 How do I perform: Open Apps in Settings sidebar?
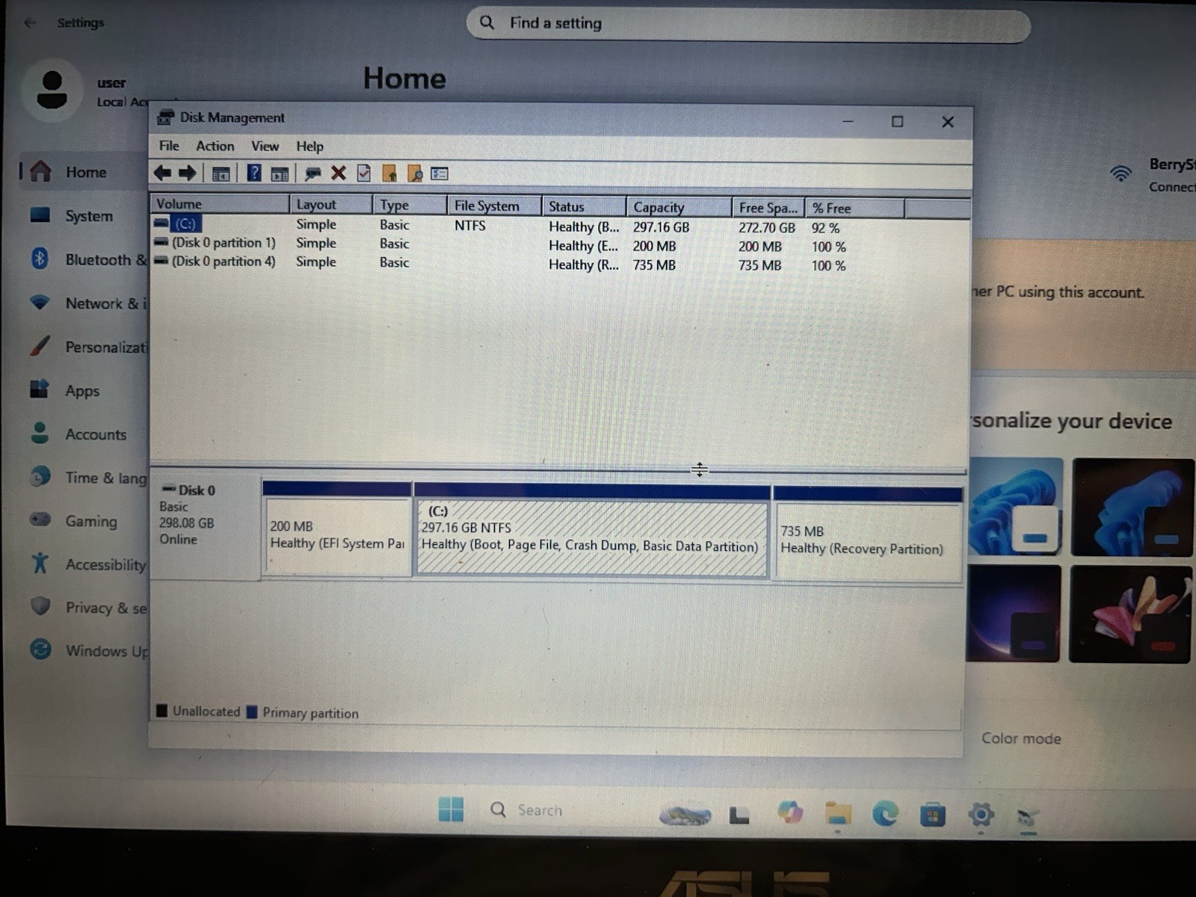pyautogui.click(x=82, y=390)
